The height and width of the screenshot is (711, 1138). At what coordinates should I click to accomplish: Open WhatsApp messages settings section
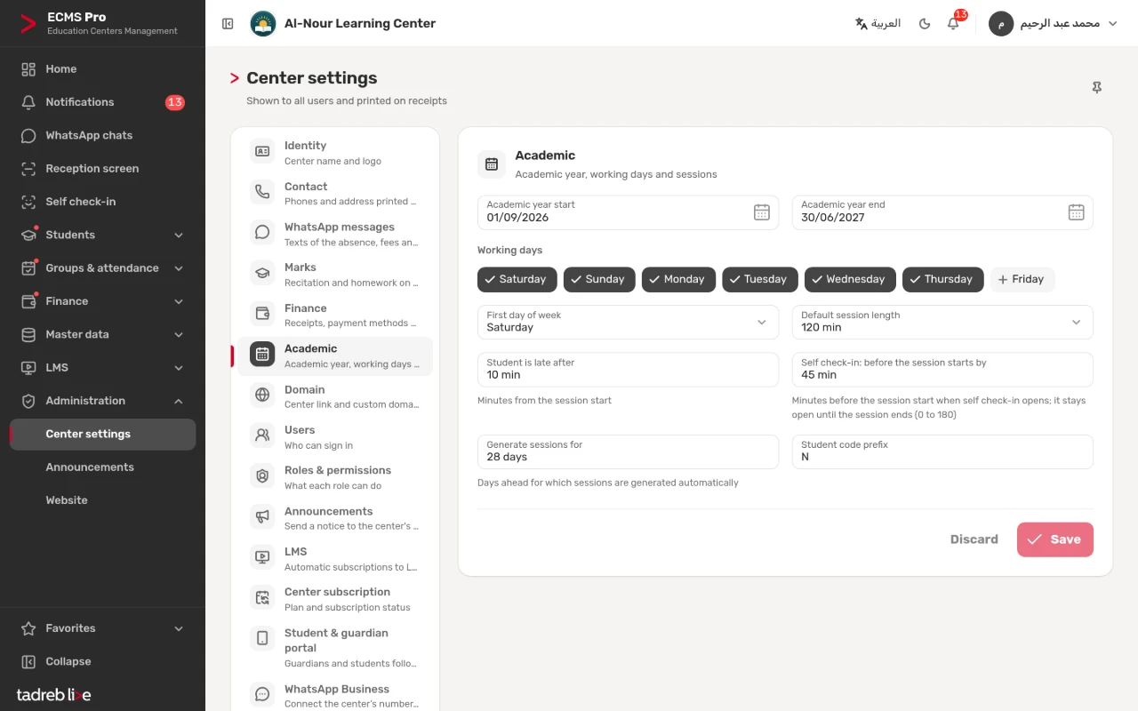point(335,234)
